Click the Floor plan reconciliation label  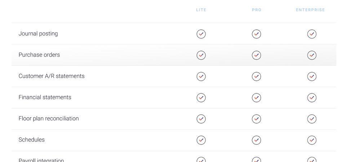(49, 119)
